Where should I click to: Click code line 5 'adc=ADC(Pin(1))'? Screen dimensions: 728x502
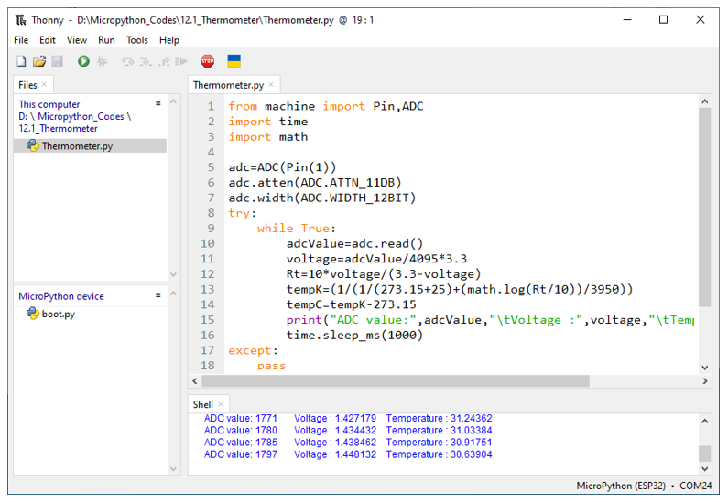[282, 167]
